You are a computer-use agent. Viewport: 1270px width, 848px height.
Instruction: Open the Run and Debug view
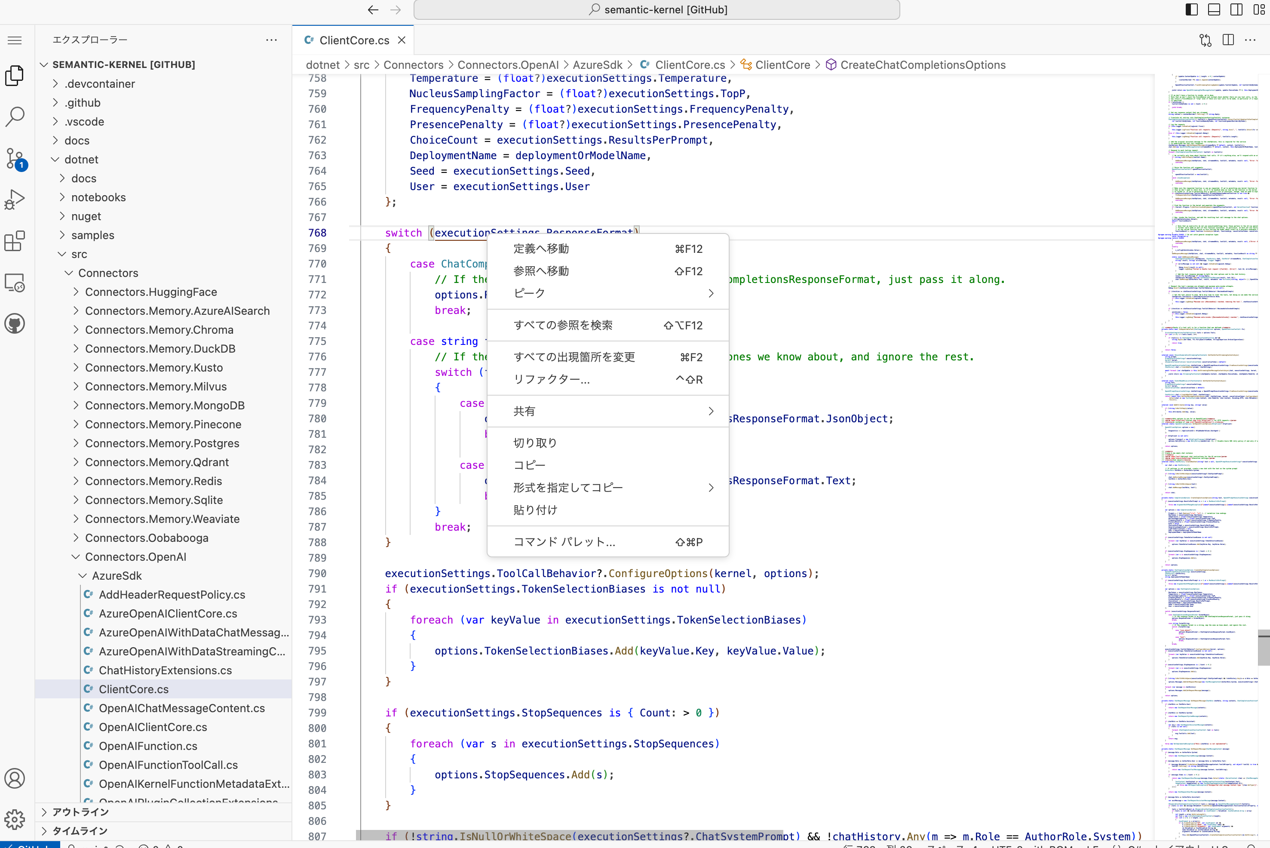(x=15, y=199)
